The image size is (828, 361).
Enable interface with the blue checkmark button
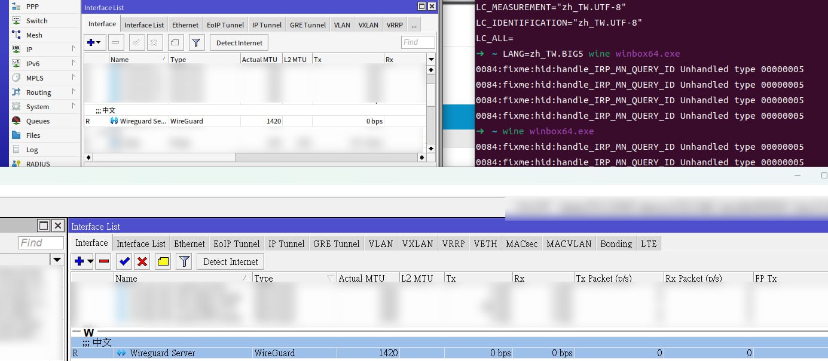click(x=124, y=261)
